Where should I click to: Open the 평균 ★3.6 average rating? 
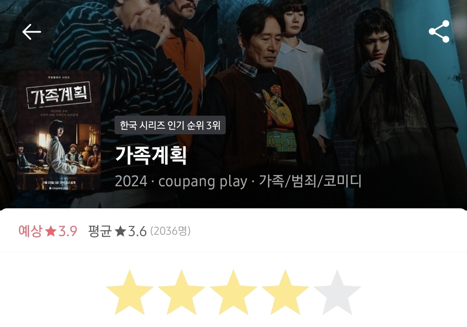click(x=117, y=231)
